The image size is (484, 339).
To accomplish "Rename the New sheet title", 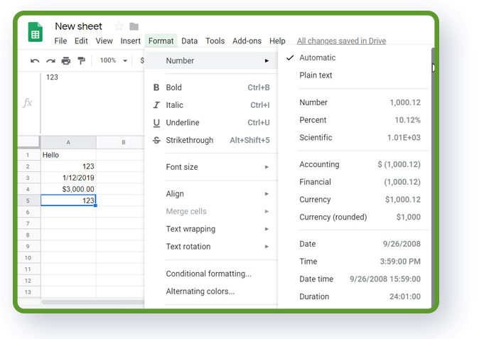I will [x=78, y=26].
